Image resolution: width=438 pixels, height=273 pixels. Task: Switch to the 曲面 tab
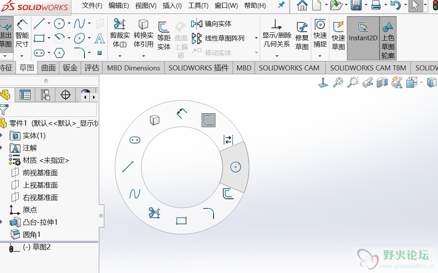(x=48, y=68)
